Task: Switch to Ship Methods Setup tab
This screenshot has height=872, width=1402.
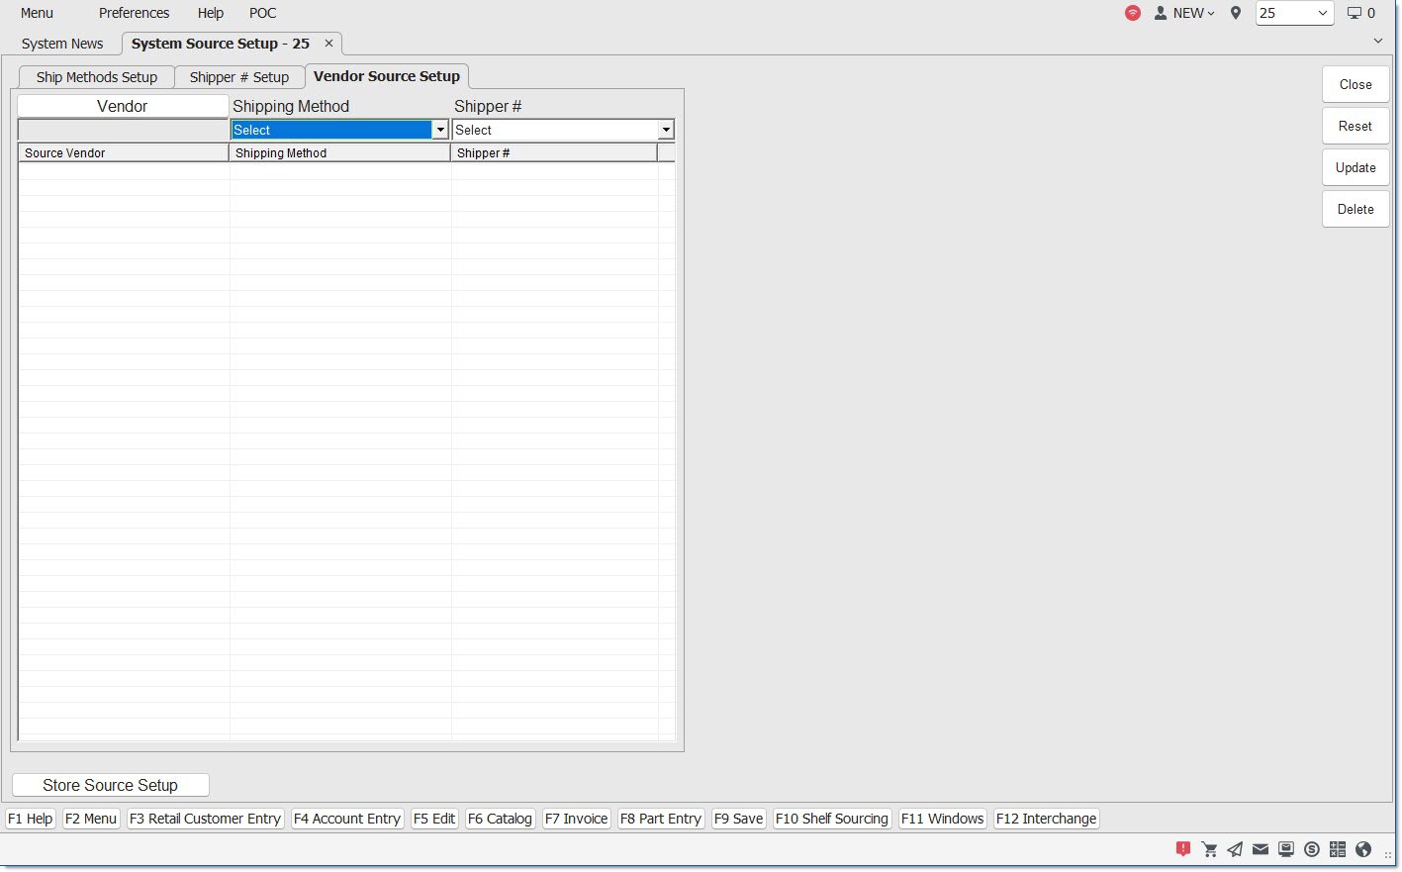Action: [97, 77]
